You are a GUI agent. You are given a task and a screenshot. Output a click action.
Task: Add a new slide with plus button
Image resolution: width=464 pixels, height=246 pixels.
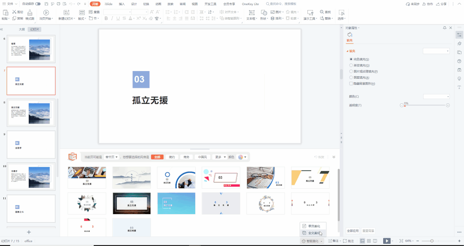[x=29, y=232]
